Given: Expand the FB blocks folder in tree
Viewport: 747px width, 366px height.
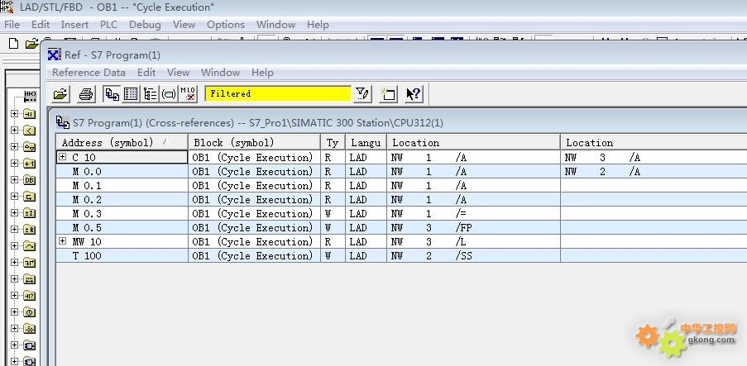Looking at the screenshot, I should [x=14, y=345].
